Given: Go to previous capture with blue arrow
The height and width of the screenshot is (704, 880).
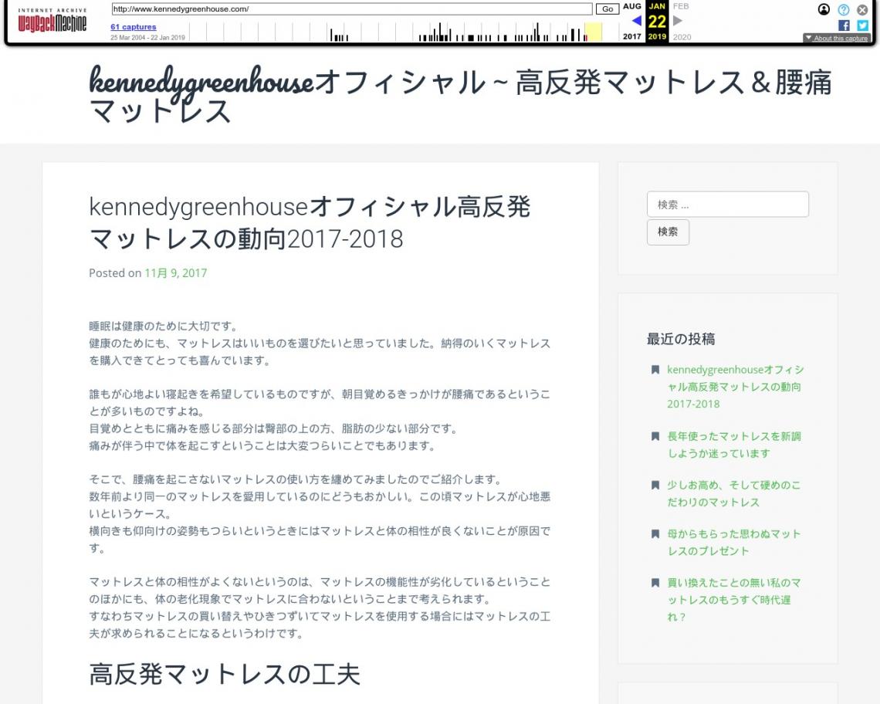Looking at the screenshot, I should pos(636,21).
